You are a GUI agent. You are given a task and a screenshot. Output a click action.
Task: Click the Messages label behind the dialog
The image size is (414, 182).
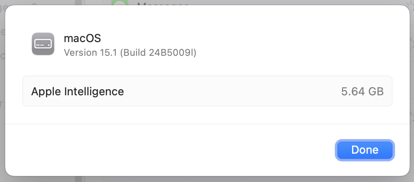coord(163,3)
